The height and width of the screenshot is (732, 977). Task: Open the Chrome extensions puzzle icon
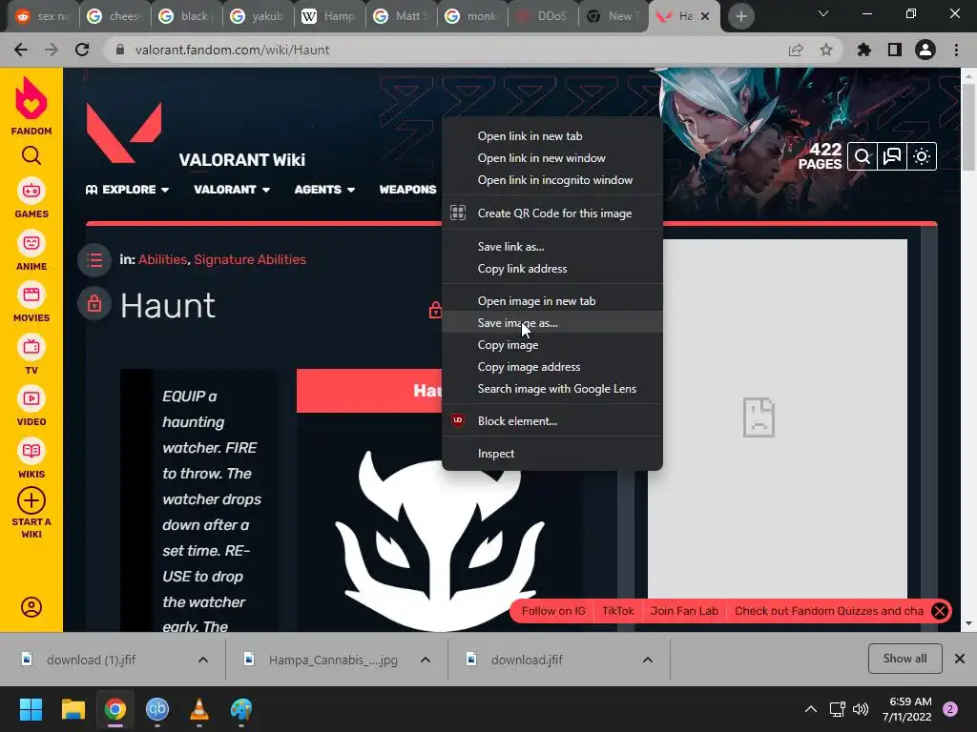click(863, 50)
